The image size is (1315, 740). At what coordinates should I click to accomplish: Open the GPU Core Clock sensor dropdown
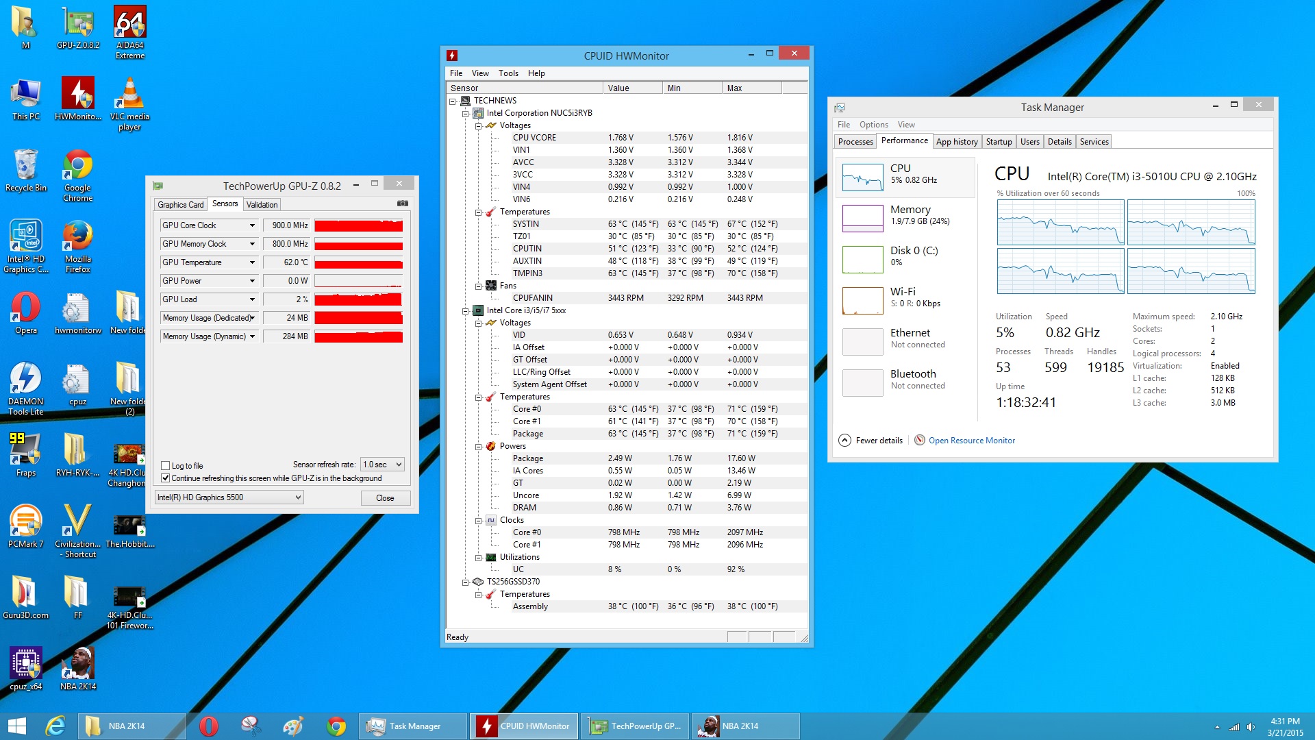(252, 225)
